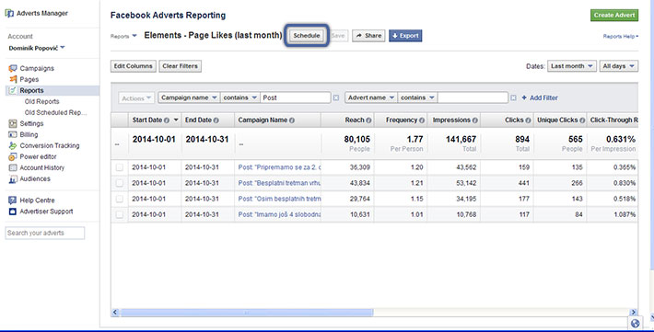The width and height of the screenshot is (654, 332).
Task: Open the contains dropdown for Advert name filter
Action: (x=417, y=97)
